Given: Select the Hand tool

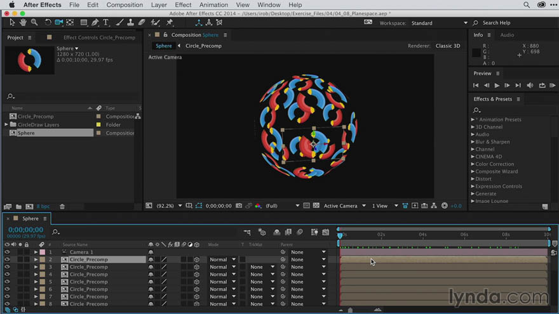Looking at the screenshot, I should (x=23, y=22).
